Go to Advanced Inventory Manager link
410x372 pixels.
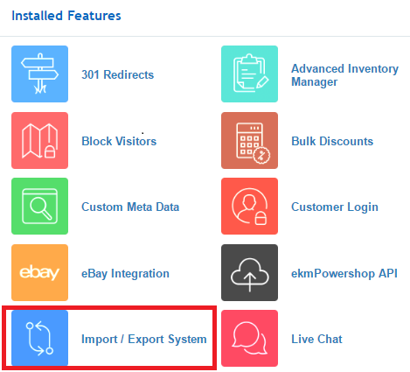(x=345, y=75)
